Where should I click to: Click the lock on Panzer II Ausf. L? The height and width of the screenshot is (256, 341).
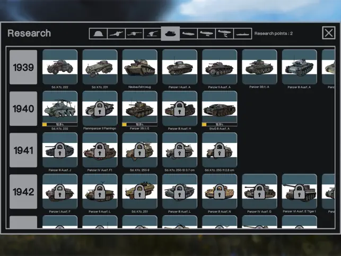100,192
